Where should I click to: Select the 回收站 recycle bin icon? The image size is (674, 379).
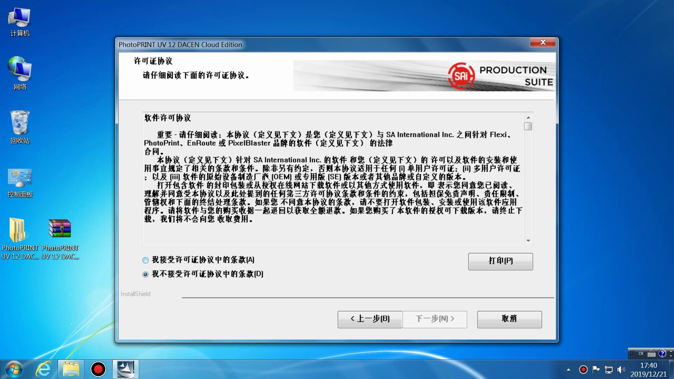click(20, 127)
